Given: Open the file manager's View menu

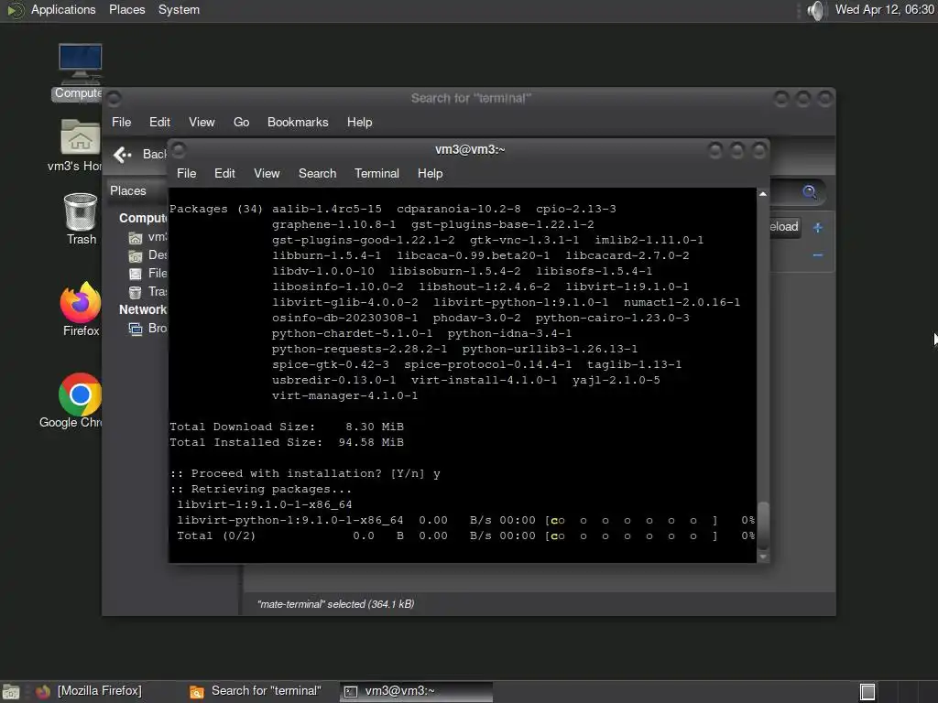Looking at the screenshot, I should (x=202, y=122).
